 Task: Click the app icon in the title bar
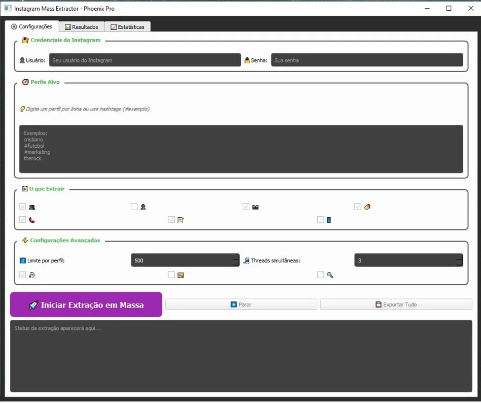8,8
